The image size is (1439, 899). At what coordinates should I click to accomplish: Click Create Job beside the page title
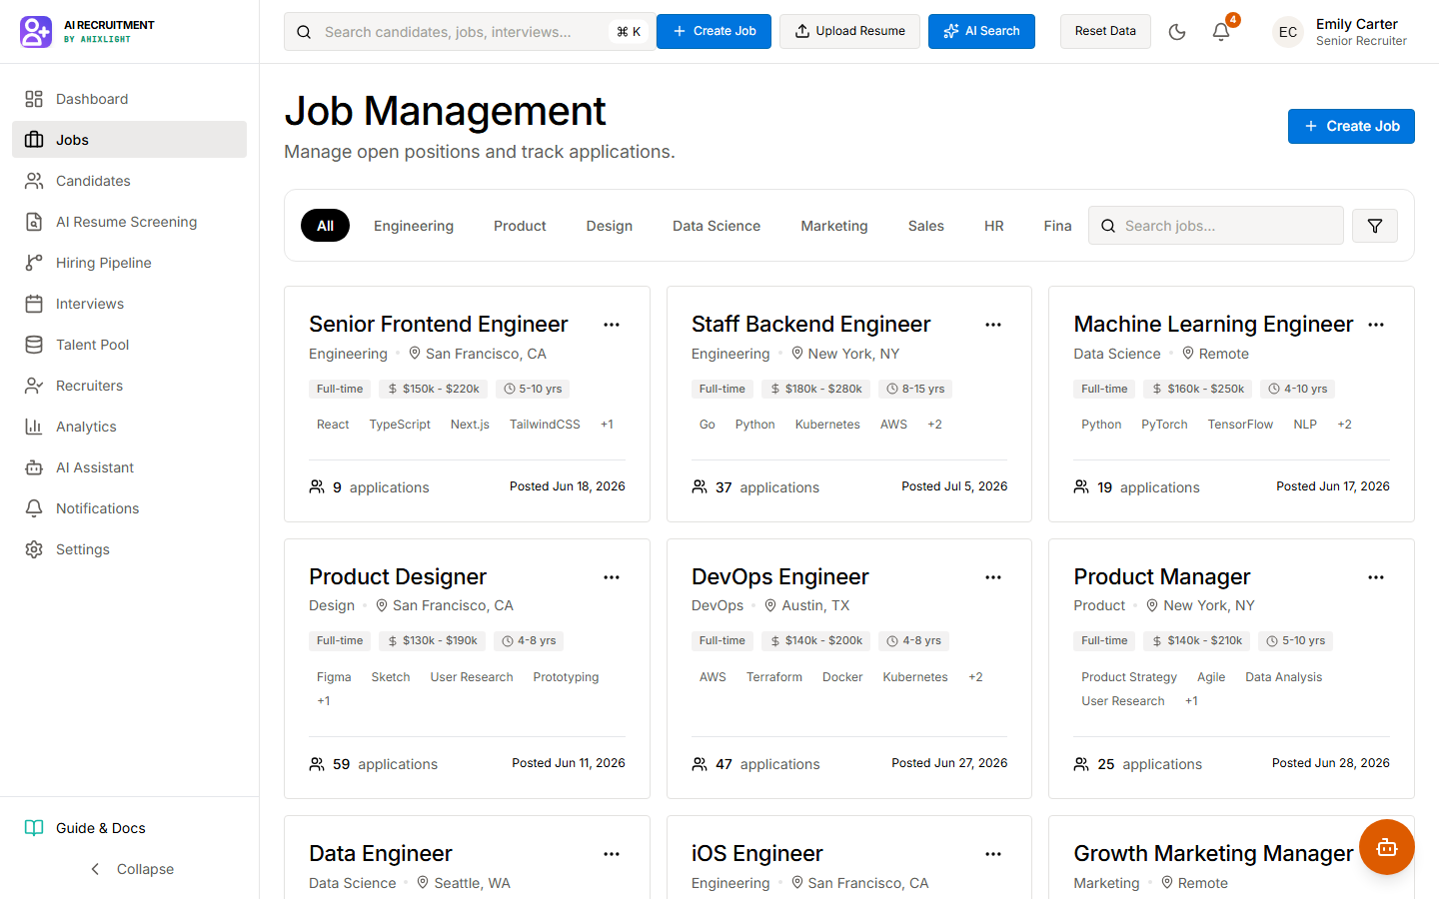[1351, 126]
